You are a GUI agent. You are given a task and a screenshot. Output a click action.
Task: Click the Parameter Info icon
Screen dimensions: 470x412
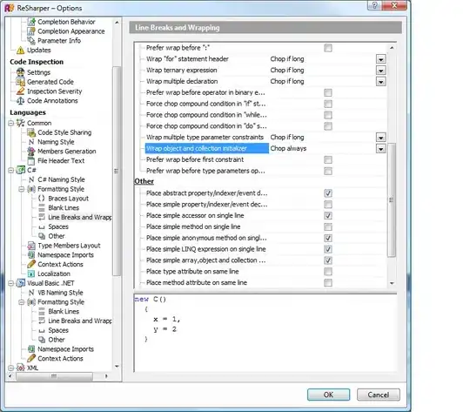click(31, 41)
